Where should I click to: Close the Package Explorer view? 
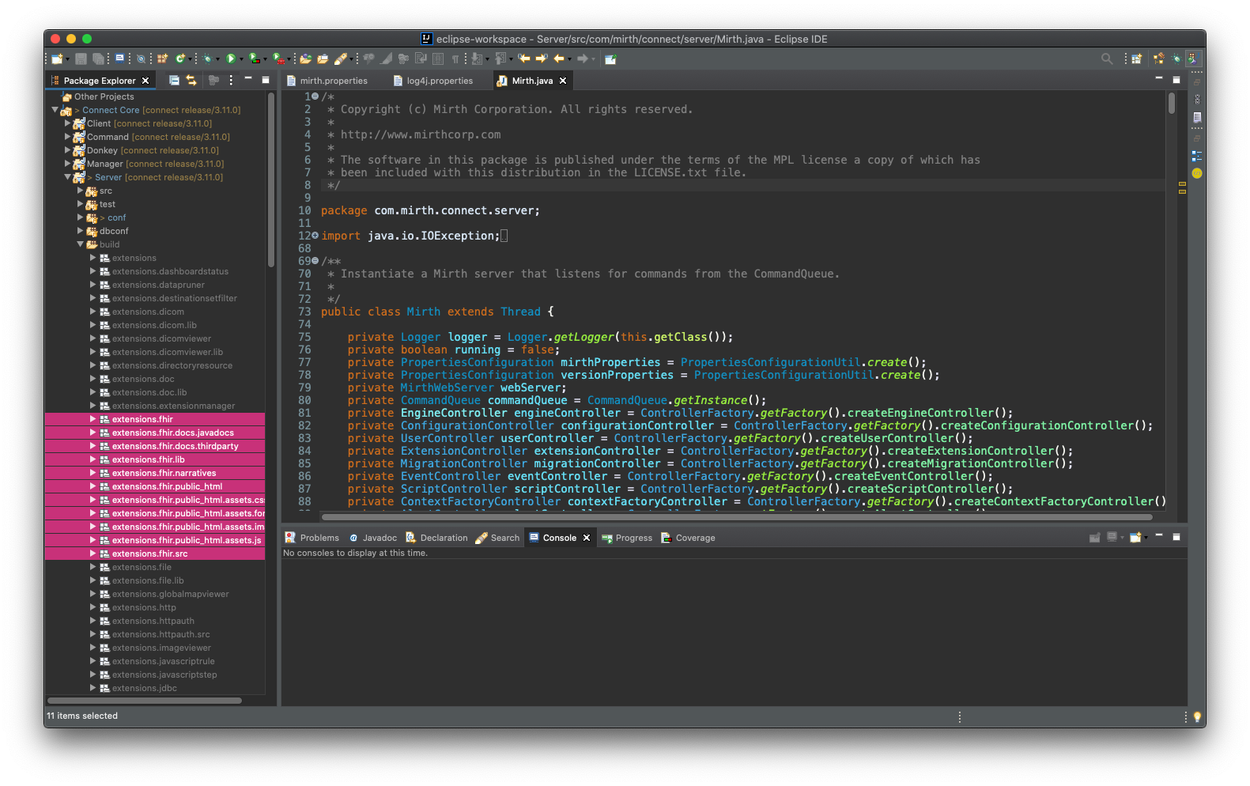145,81
